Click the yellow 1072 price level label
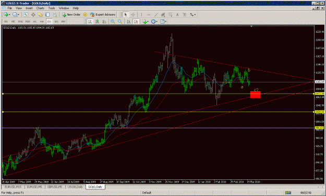 pyautogui.click(x=319, y=94)
